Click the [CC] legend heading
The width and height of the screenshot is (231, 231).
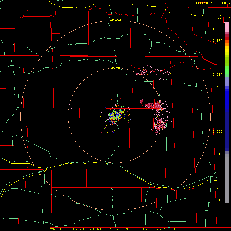(219, 18)
